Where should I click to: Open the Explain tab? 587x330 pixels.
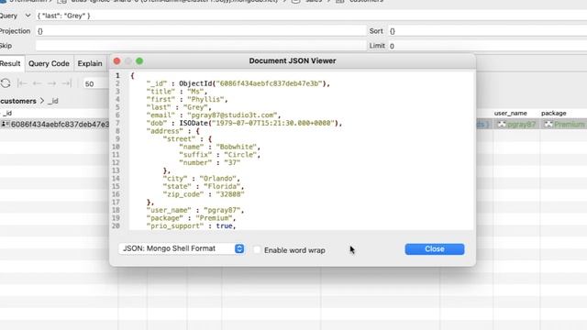90,63
